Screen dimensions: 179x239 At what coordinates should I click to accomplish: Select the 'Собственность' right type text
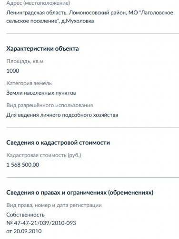pyautogui.click(x=25, y=215)
